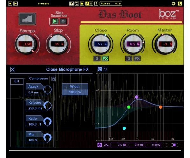Click the Master knob showing -3.6

(x=165, y=44)
